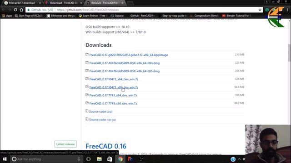The width and height of the screenshot is (291, 163).
Task: Download FreeCAD_0.17.10473_x64_dev_win.7z
Action: [x=114, y=79]
